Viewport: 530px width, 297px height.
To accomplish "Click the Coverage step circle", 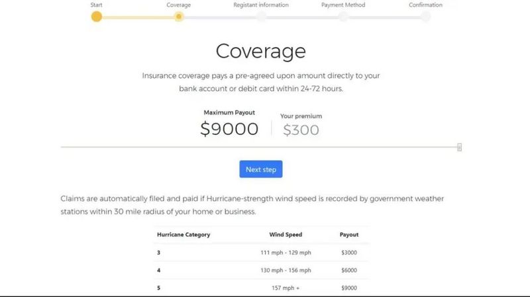I will point(179,17).
